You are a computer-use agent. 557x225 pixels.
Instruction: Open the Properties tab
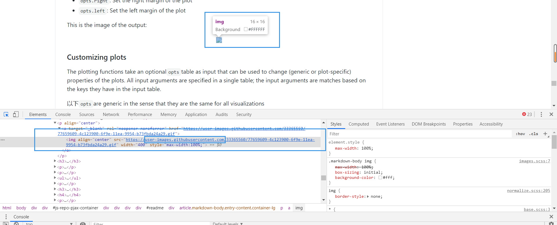463,124
